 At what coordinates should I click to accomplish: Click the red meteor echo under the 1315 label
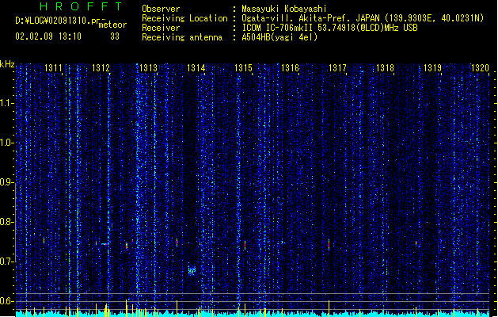[245, 245]
